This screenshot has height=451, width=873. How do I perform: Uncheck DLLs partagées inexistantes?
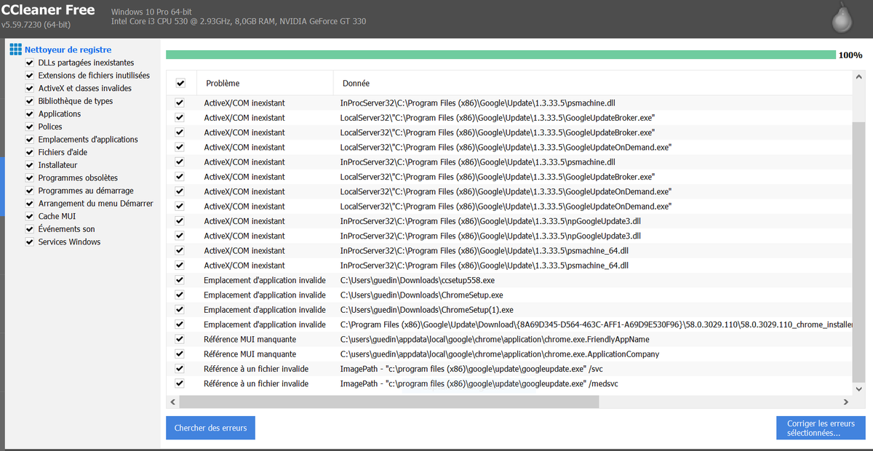click(30, 63)
